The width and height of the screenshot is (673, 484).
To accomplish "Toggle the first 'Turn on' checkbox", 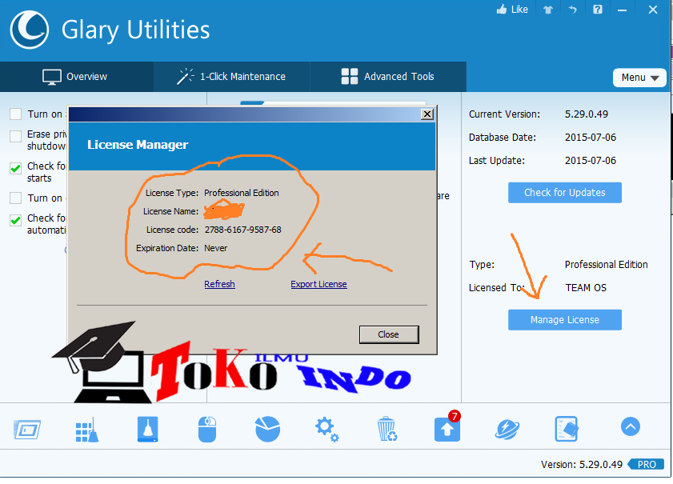I will tap(15, 114).
